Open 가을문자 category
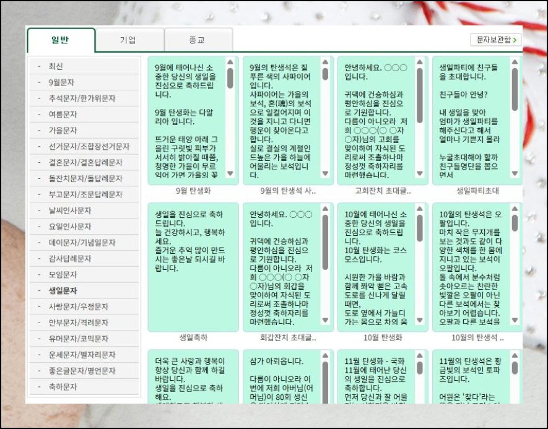Viewport: 548px width, 429px height. pos(84,130)
